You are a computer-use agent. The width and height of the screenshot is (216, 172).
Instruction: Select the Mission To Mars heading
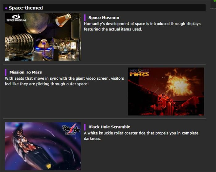(26, 73)
